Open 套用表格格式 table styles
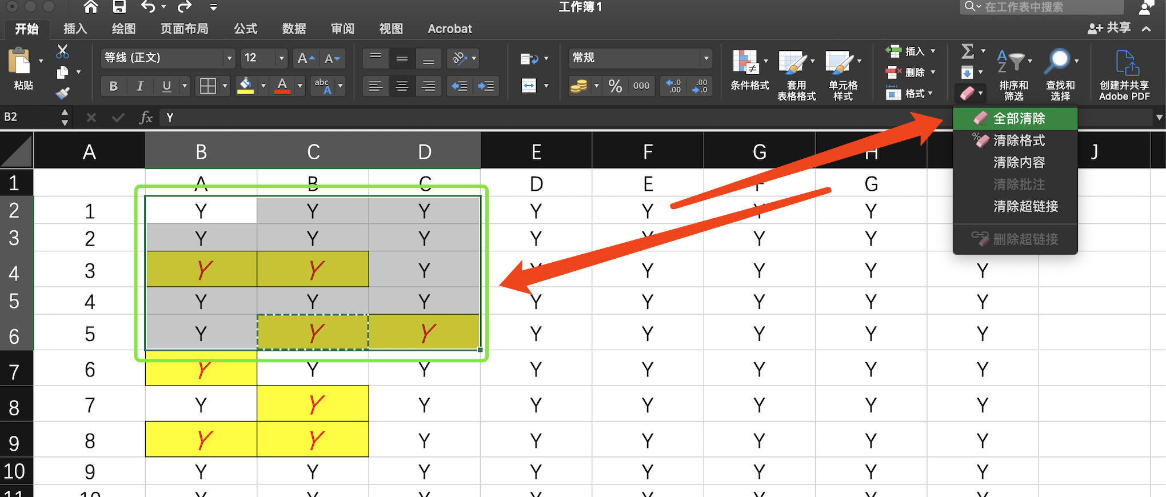 [x=796, y=75]
